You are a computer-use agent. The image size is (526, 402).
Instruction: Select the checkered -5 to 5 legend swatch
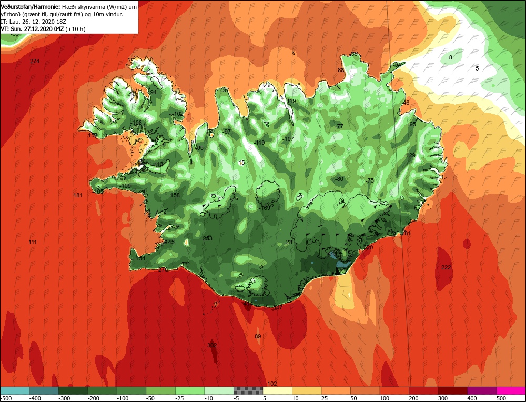(x=248, y=391)
